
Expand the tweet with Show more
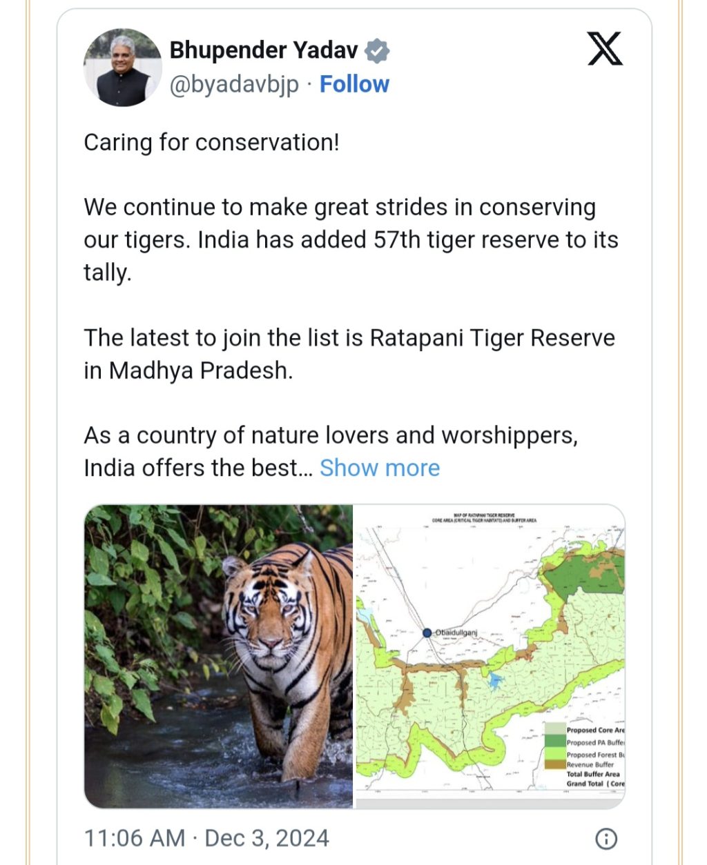point(380,468)
